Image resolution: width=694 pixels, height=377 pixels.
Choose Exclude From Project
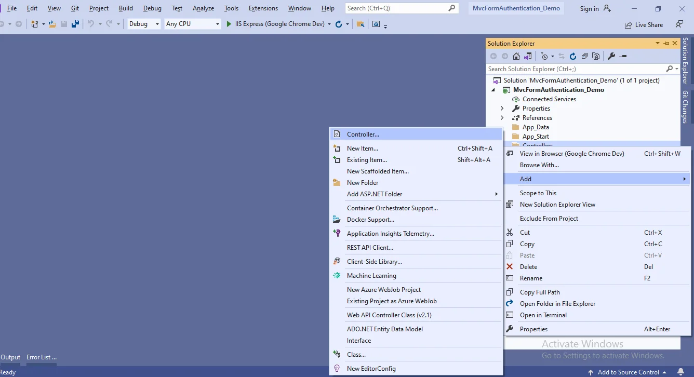[x=597, y=219]
